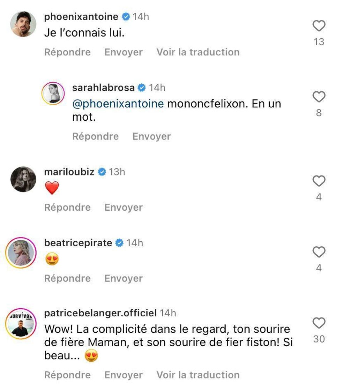342x384 pixels.
Task: Click beatricepirate's blue verification badge
Action: click(119, 243)
